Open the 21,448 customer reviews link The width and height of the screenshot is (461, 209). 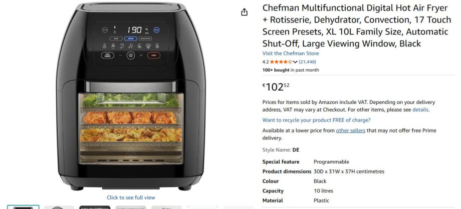click(x=308, y=62)
